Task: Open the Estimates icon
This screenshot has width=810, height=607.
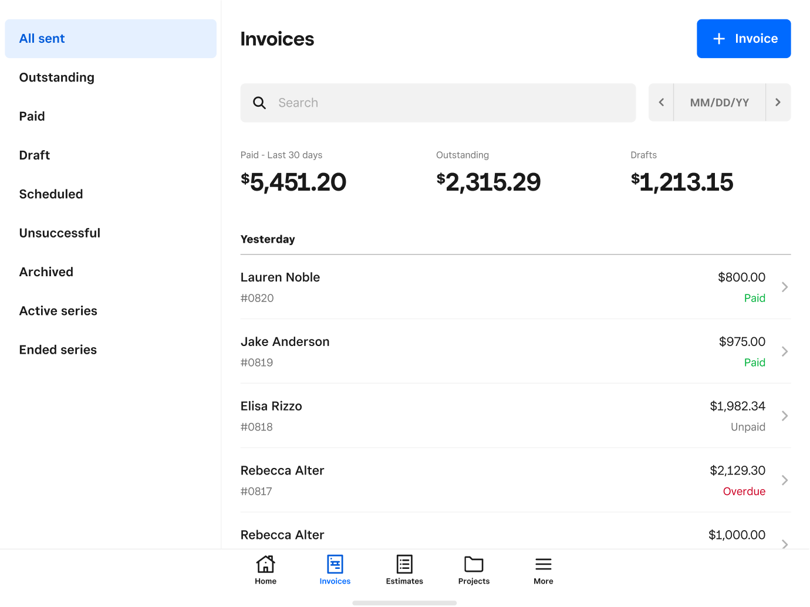Action: tap(404, 564)
